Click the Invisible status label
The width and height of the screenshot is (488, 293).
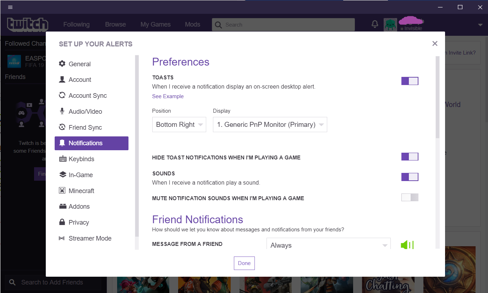(x=413, y=28)
